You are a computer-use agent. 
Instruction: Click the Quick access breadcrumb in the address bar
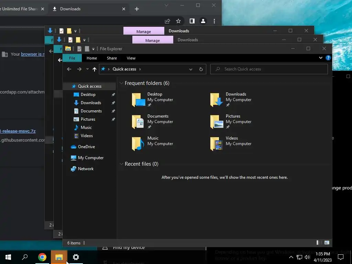click(124, 69)
